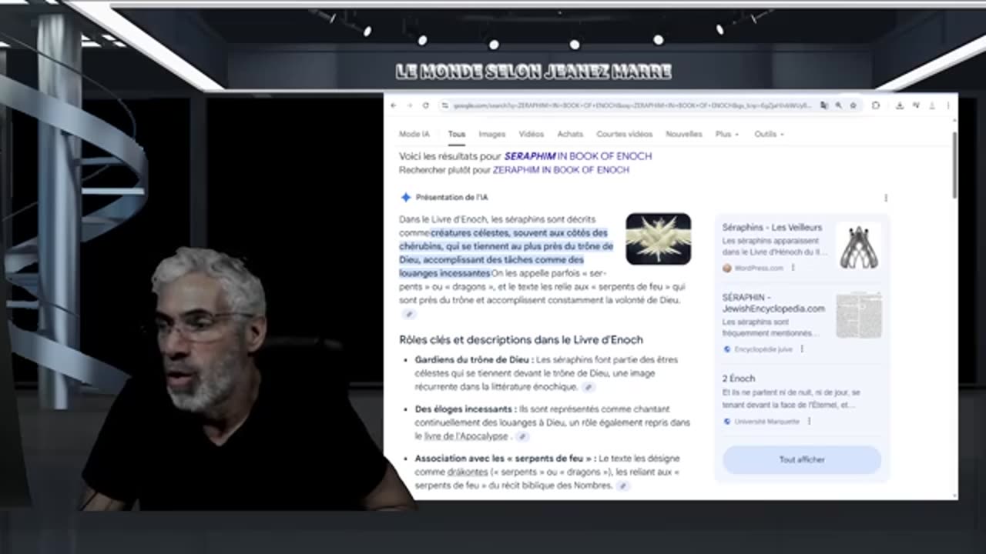This screenshot has width=986, height=554.
Task: Click 'Association avec les « serpents de feu »' text
Action: point(505,459)
